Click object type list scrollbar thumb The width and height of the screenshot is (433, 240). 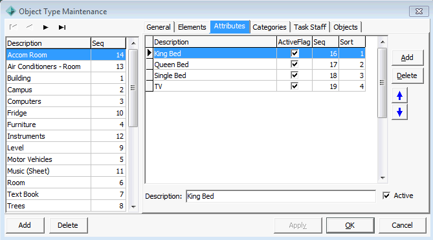tap(133, 88)
